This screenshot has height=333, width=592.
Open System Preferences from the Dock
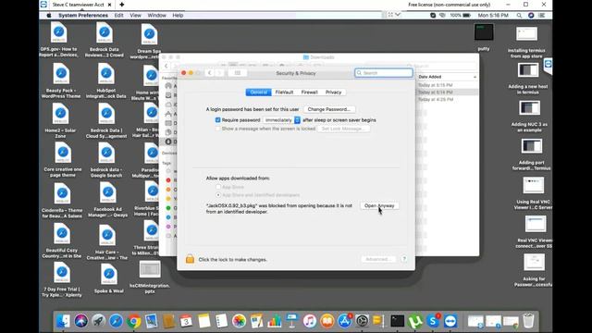tap(362, 321)
